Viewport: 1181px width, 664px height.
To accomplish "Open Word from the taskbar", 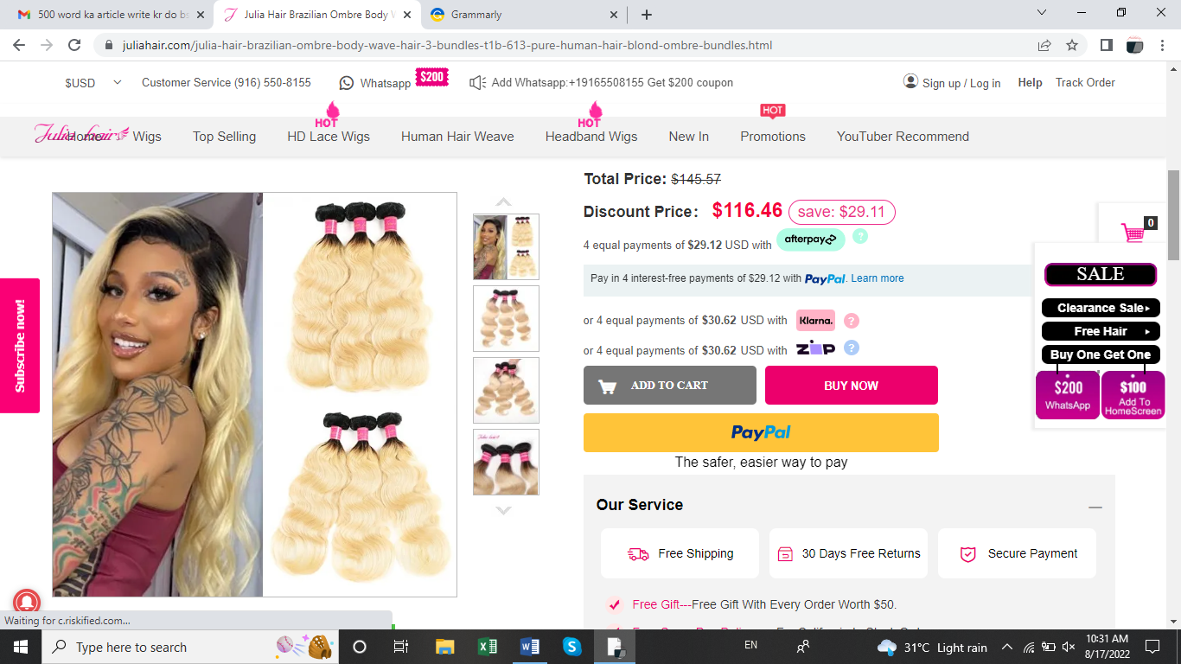I will pyautogui.click(x=530, y=647).
